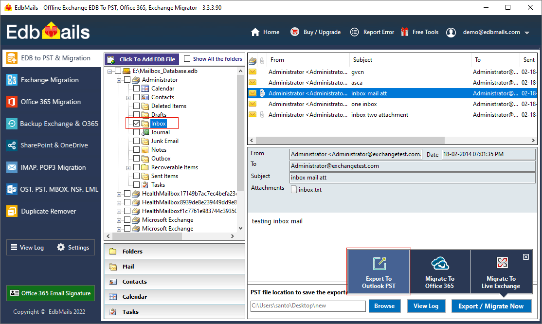Expand the Contacts folder node

tap(128, 98)
